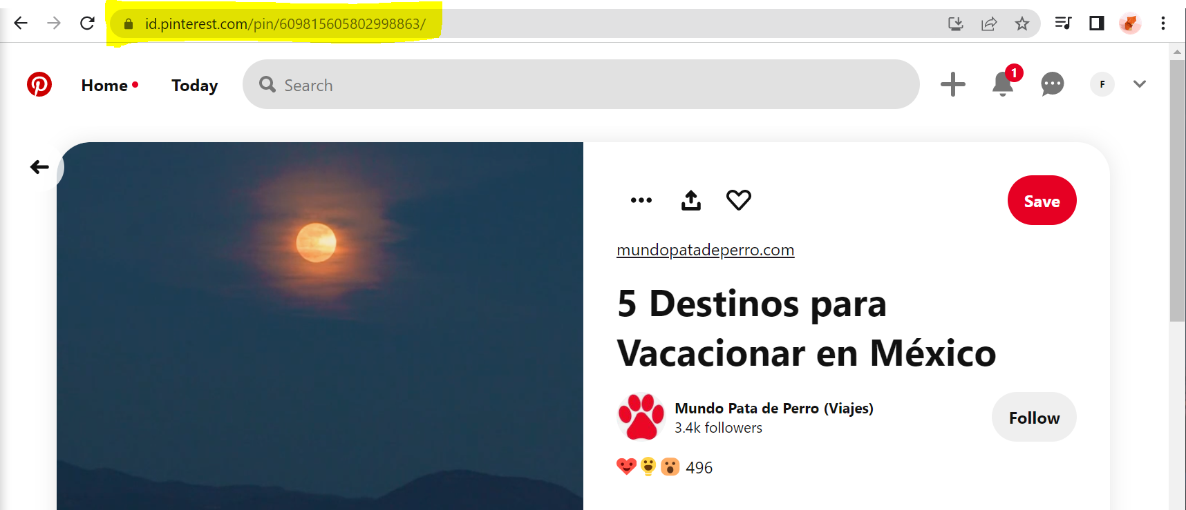
Task: Expand the accounts chevron dropdown
Action: pyautogui.click(x=1140, y=84)
